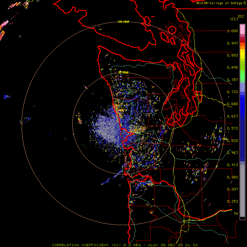Click the gray segment of the color bar

[242, 191]
